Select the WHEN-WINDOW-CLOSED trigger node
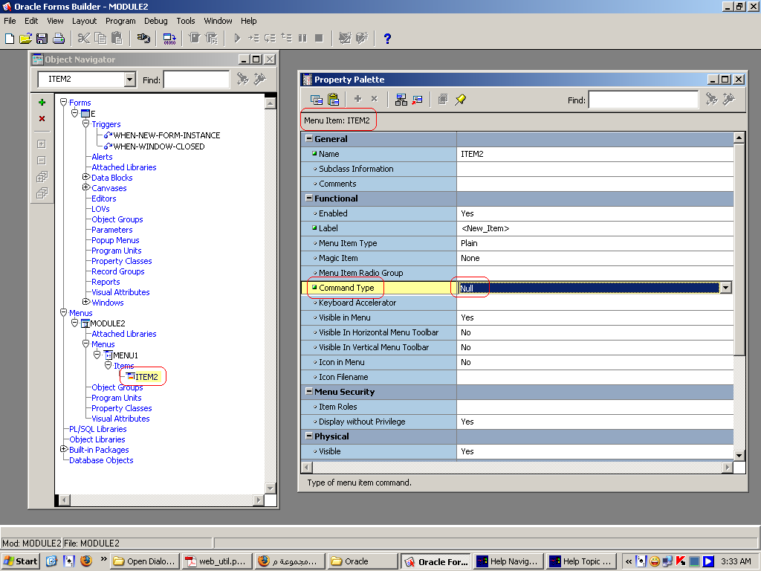The width and height of the screenshot is (761, 571). (x=158, y=146)
